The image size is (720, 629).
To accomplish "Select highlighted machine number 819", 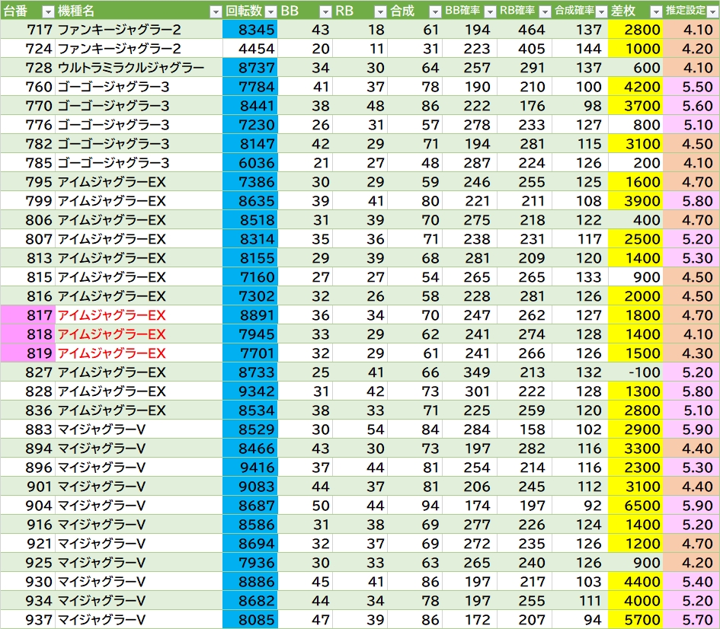I will [27, 353].
